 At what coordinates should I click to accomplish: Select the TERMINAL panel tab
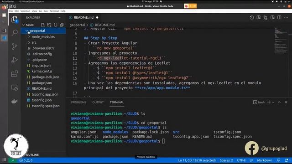[x=117, y=102]
